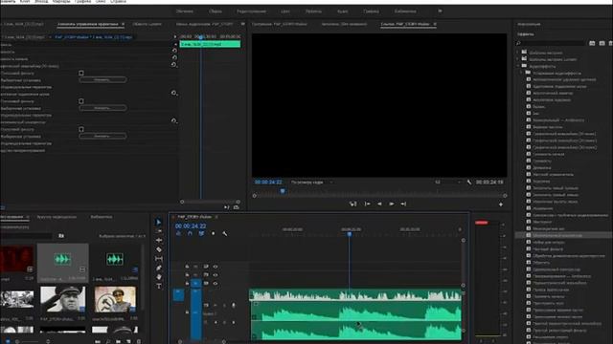Switch to the Audio Clip Mixer tab
Image resolution: width=613 pixels, height=344 pixels.
tap(204, 24)
